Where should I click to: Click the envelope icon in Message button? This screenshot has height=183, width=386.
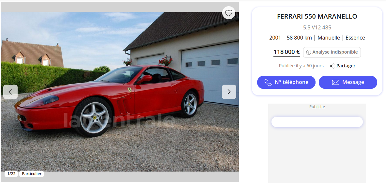[335, 82]
